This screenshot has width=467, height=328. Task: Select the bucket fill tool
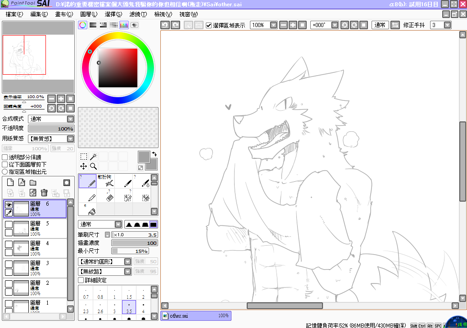91,210
